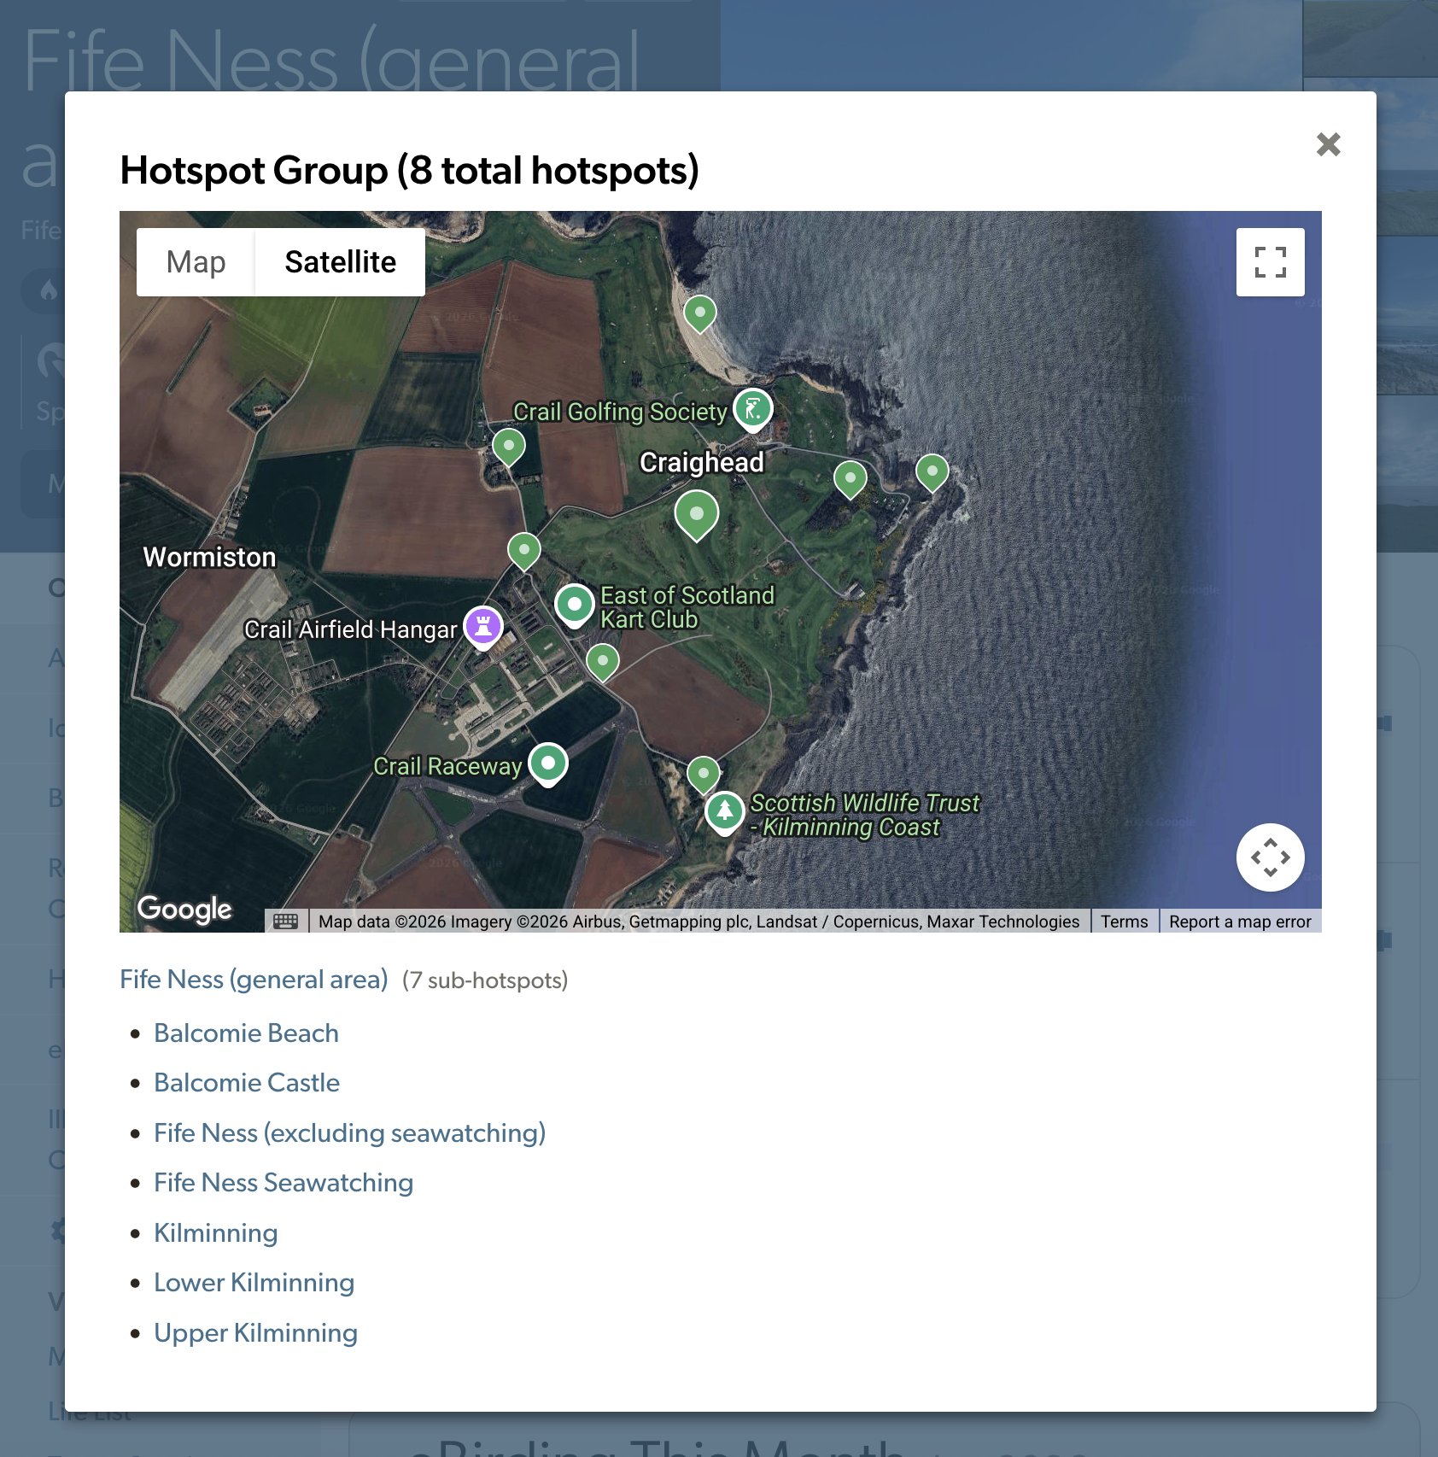Select the Satellite view tab

pos(340,262)
